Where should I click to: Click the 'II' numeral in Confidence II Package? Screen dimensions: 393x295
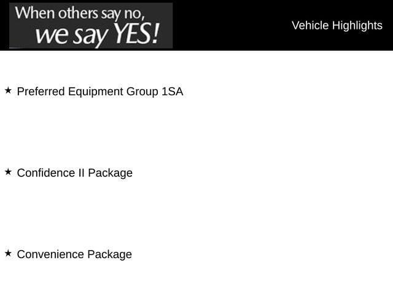pyautogui.click(x=81, y=173)
